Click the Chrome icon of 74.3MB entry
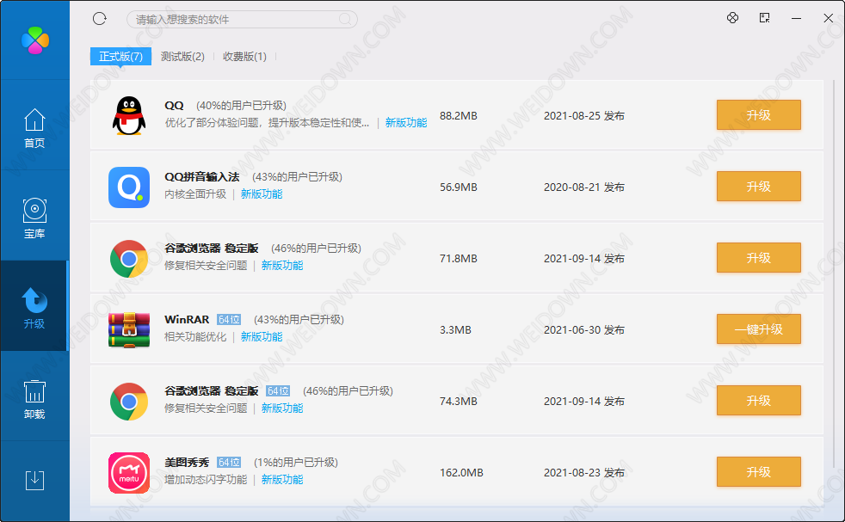This screenshot has height=522, width=845. coord(129,402)
